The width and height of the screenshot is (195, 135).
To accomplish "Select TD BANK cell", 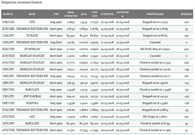I will point(32,35).
